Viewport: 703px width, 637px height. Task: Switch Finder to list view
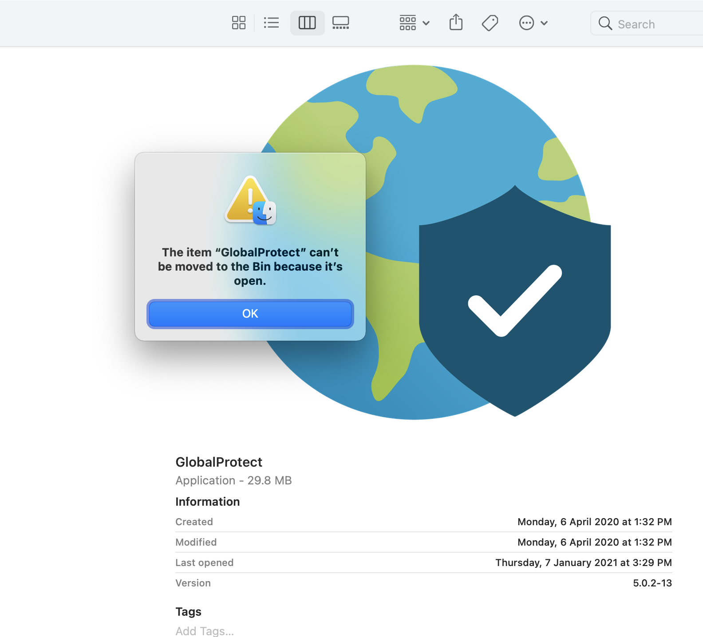tap(271, 23)
